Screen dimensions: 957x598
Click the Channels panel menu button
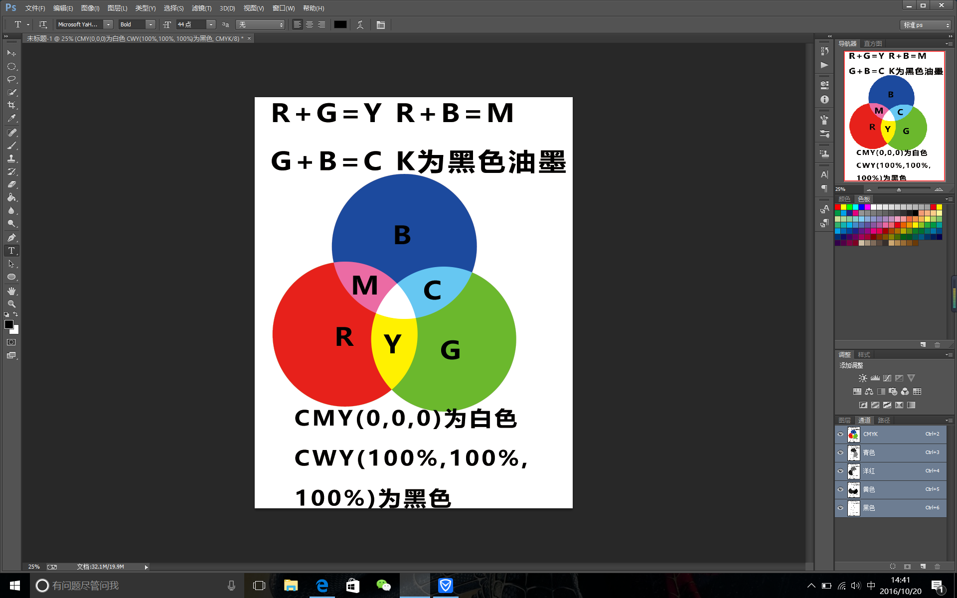tap(950, 420)
